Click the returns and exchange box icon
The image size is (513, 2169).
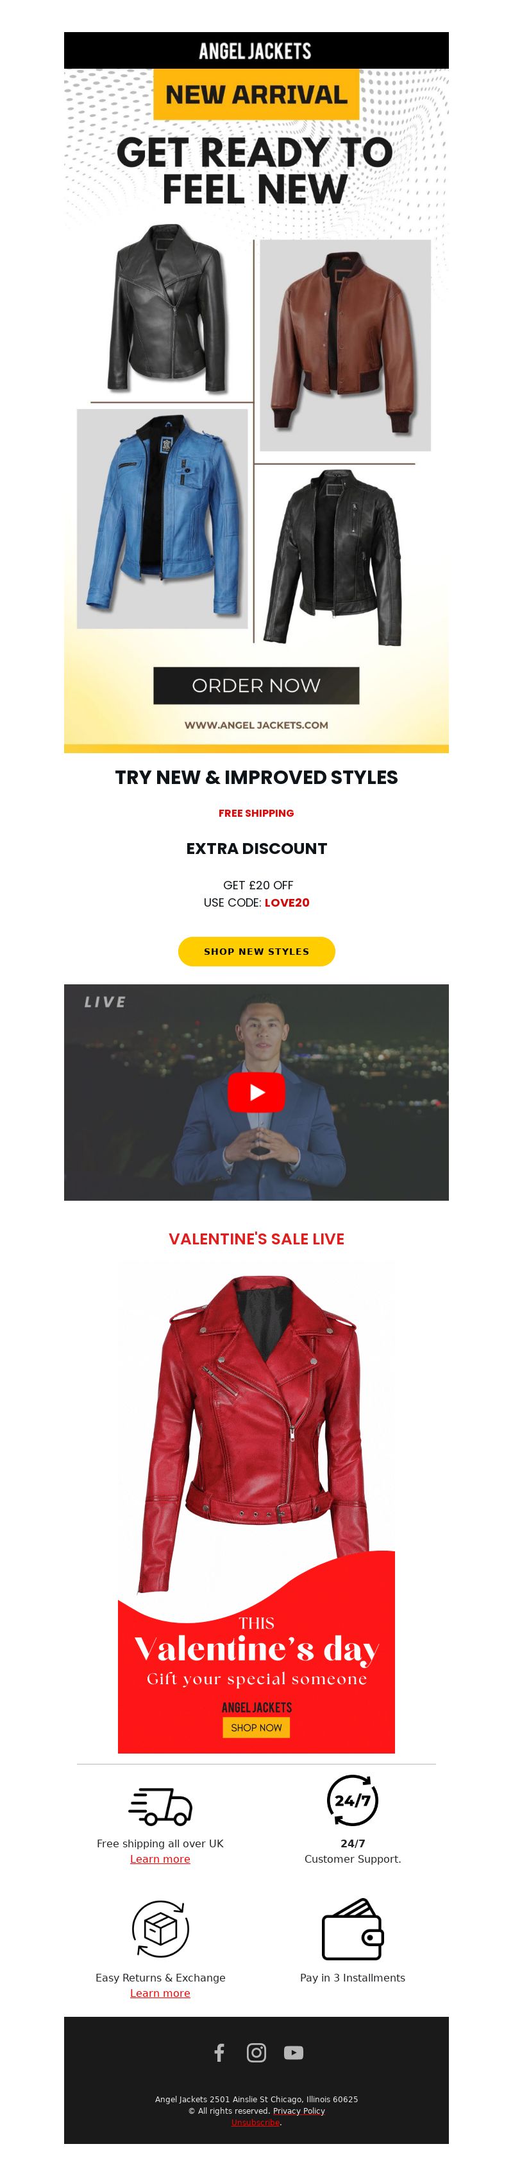click(x=160, y=1928)
